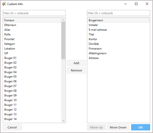This screenshot has height=133, width=153.
Task: Click the scroll up arrow of left list
Action: (x=63, y=20)
